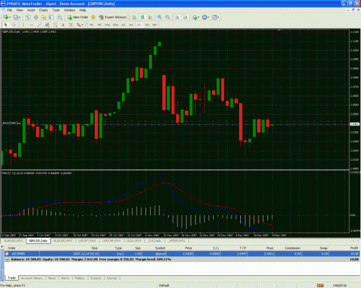Select the Equidistant Channel tool
Screen dimensions: 361x288
click(47, 25)
